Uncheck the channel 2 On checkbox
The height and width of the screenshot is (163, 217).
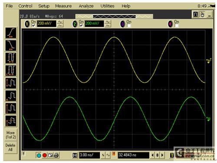point(81,26)
